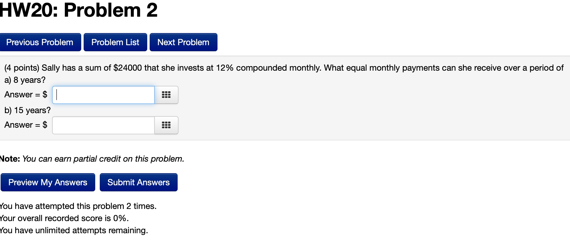Click the equation editor icon beside second answer box
The width and height of the screenshot is (570, 242).
166,125
